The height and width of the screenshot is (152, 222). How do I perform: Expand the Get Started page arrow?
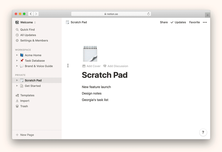pyautogui.click(x=17, y=86)
